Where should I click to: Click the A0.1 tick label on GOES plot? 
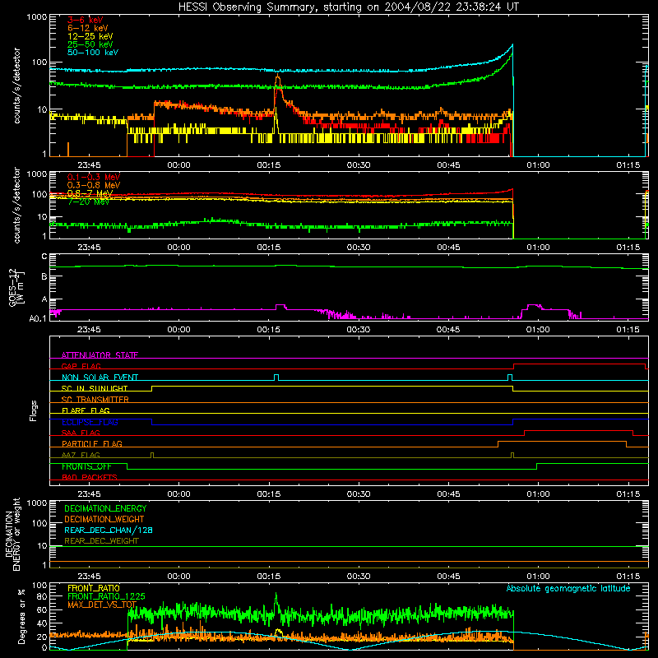point(38,319)
